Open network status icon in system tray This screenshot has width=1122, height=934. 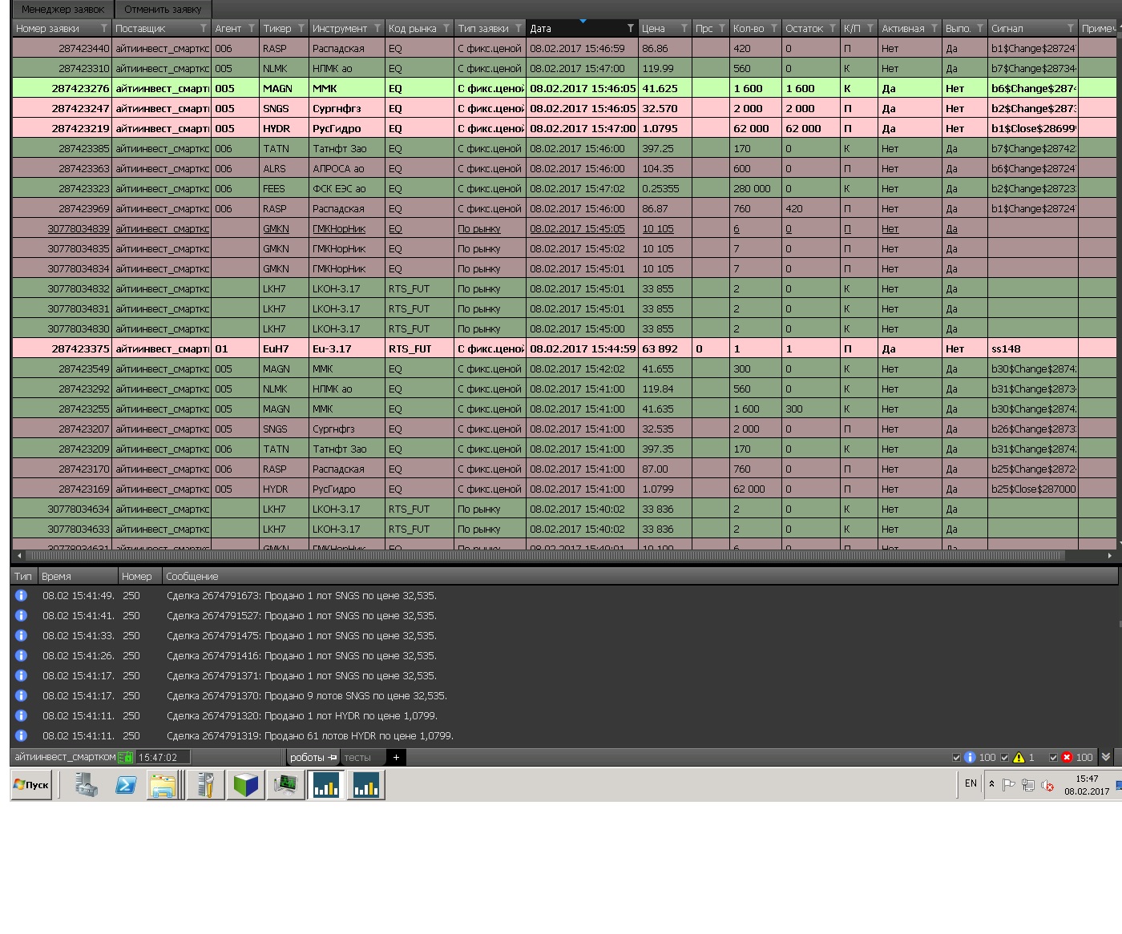(x=1028, y=785)
